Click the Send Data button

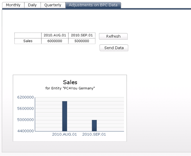114,48
